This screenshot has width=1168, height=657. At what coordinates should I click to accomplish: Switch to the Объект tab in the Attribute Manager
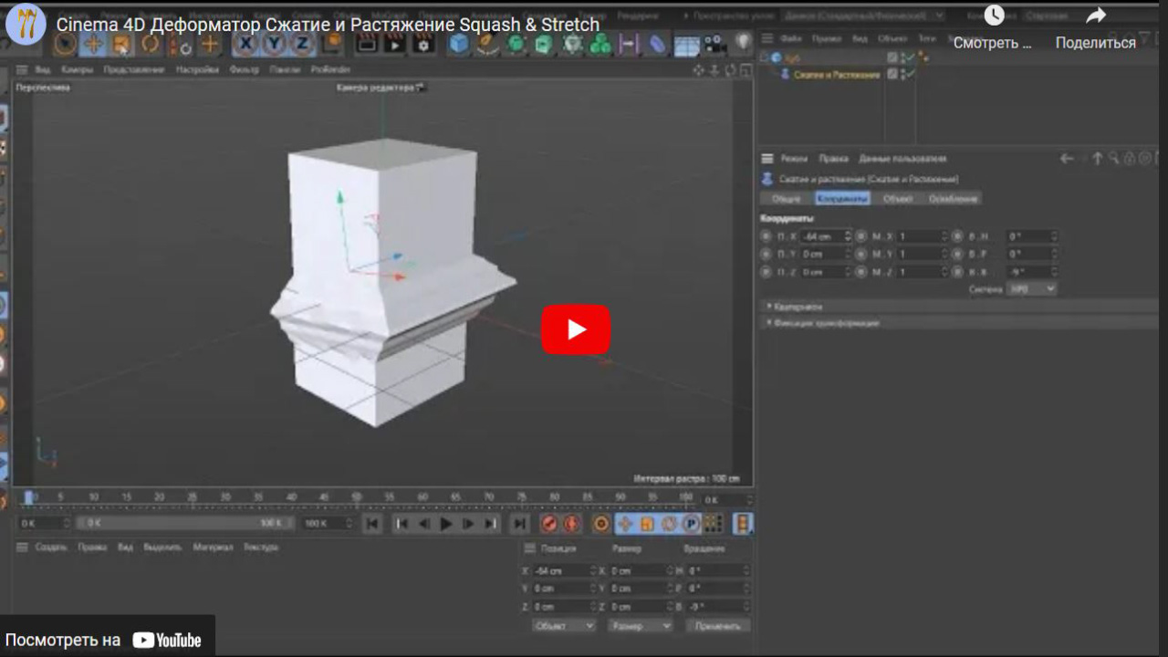click(x=898, y=198)
